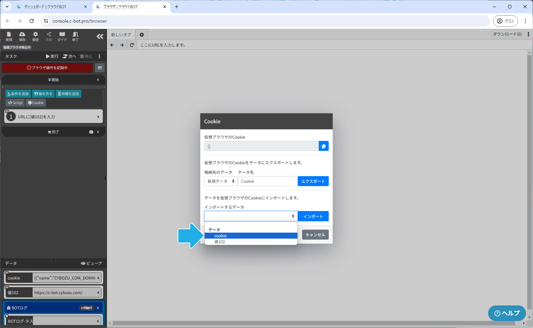Expand the BOTログ panel chevron
The height and width of the screenshot is (328, 533).
tap(98, 308)
